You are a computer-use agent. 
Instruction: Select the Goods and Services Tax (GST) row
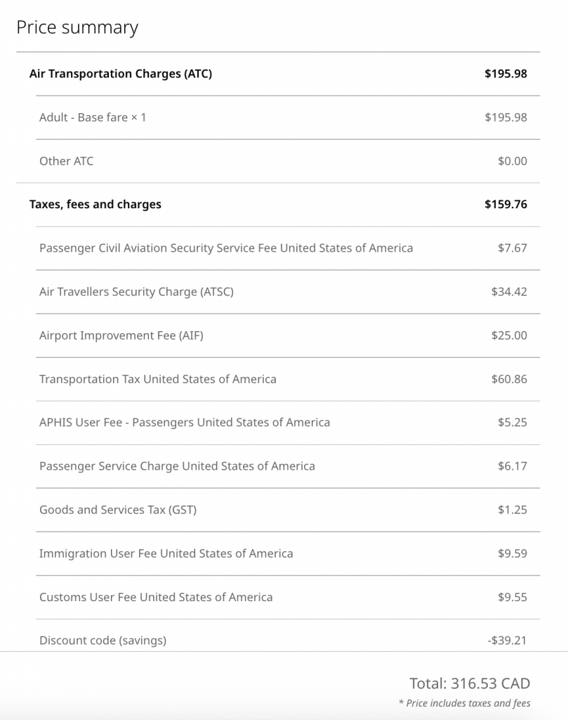tap(118, 510)
